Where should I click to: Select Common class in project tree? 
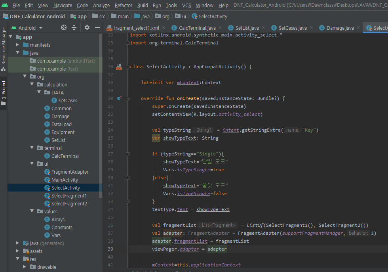click(x=58, y=108)
